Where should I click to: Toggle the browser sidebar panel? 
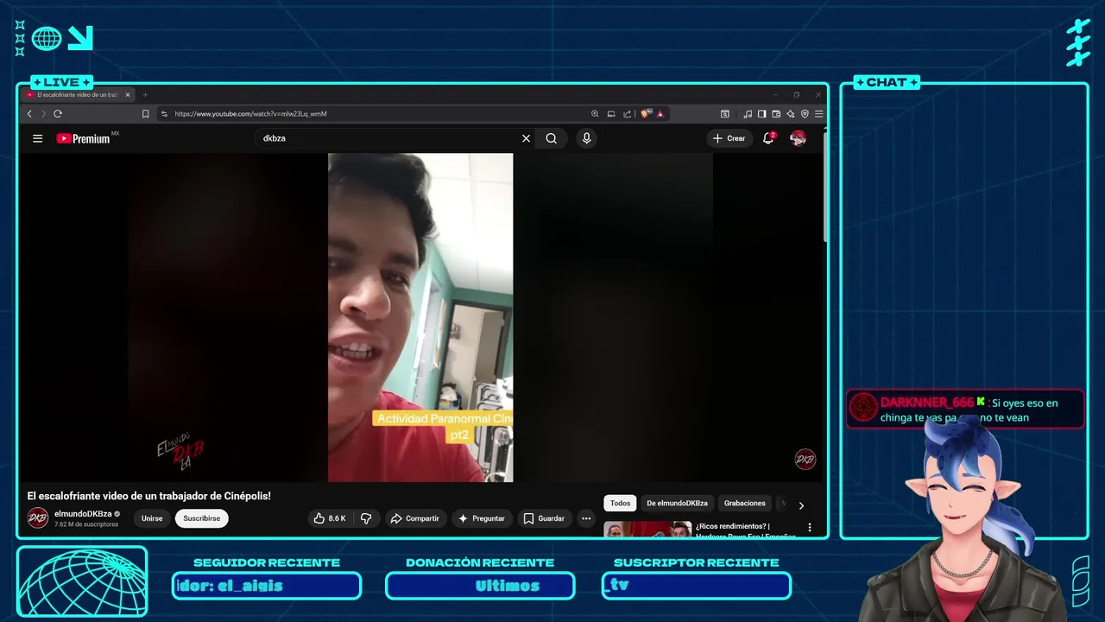(x=761, y=114)
